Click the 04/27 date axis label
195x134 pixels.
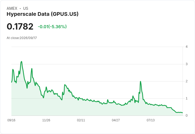116,120
